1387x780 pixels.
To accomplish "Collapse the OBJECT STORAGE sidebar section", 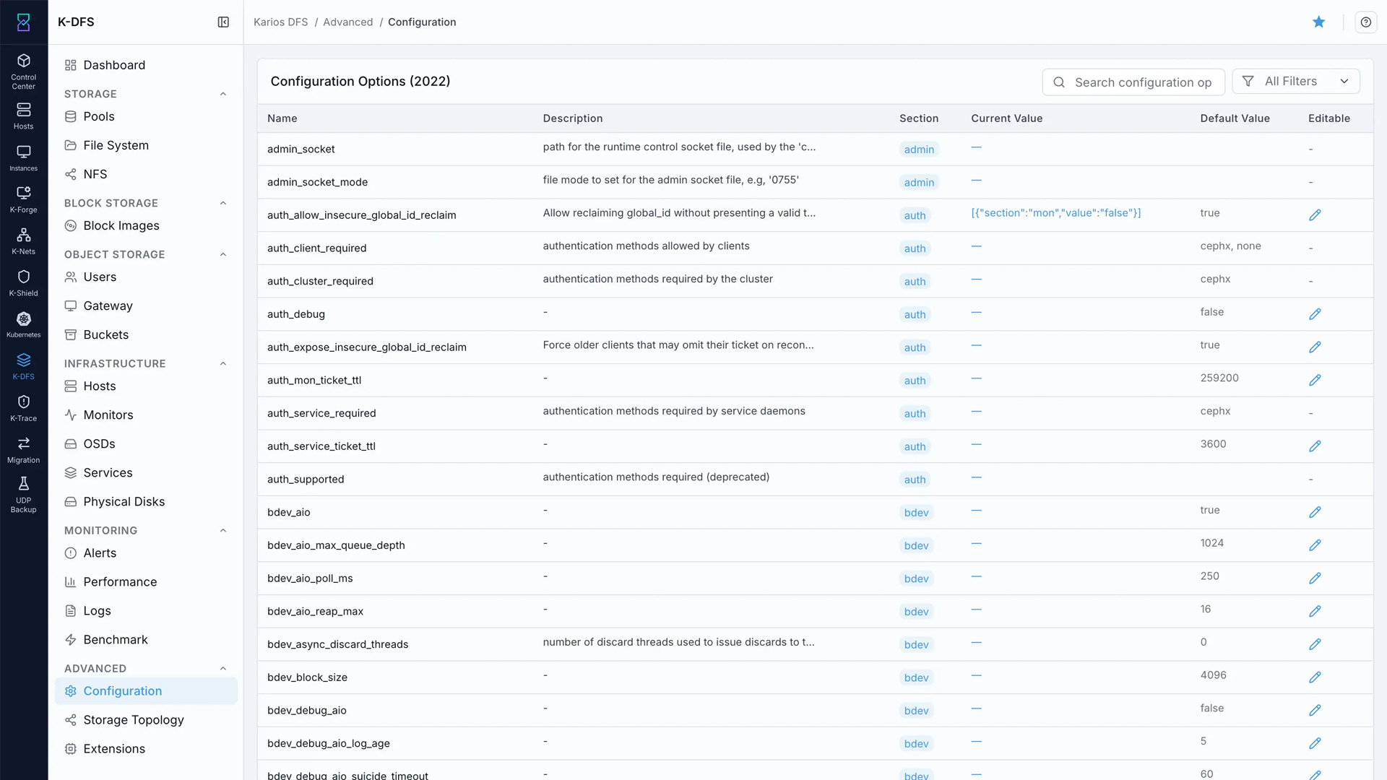I will (x=223, y=254).
